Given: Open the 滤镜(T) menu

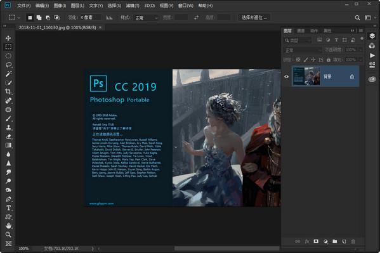Looking at the screenshot, I should click(133, 5).
